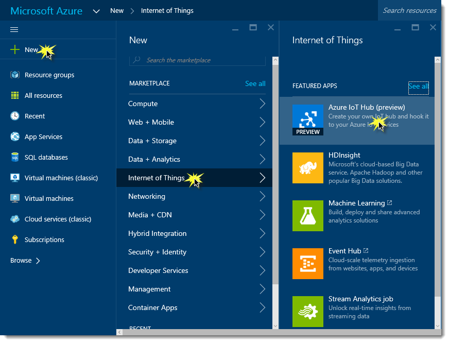Viewport: 449px width, 343px height.
Task: Expand the Data + Storage chevron
Action: tap(262, 141)
